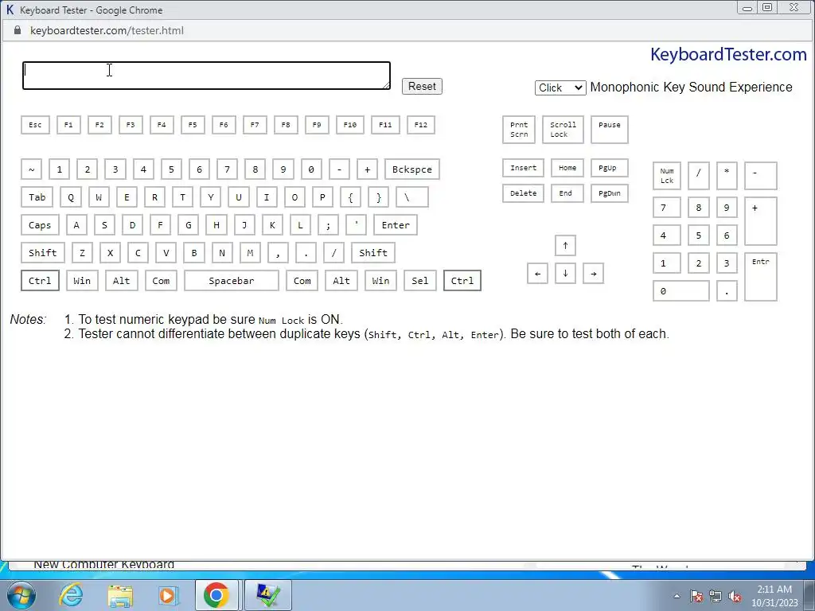Click the Esc key on virtual keyboard
Image resolution: width=815 pixels, height=611 pixels.
click(x=35, y=125)
